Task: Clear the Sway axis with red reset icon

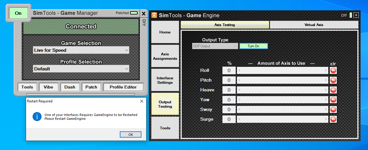Action: pyautogui.click(x=333, y=109)
